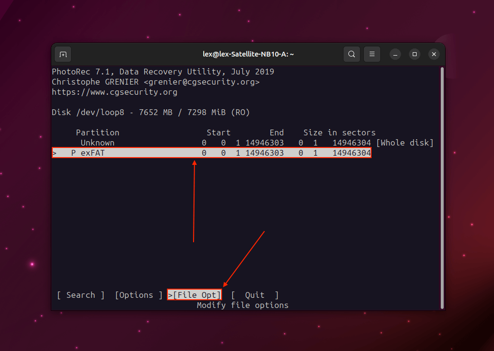This screenshot has width=494, height=351.
Task: Click the lex@lex-Satellite-NB10-A window title
Action: (x=248, y=54)
